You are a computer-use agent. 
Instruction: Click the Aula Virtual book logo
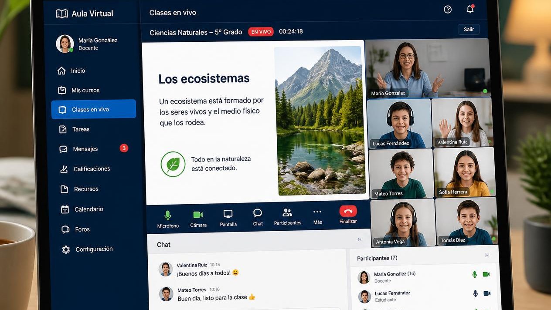62,13
